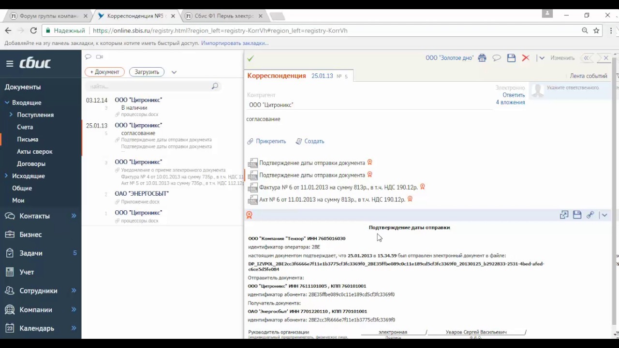Click the ООО "Золотое дно" organization link
The width and height of the screenshot is (619, 348).
point(449,58)
